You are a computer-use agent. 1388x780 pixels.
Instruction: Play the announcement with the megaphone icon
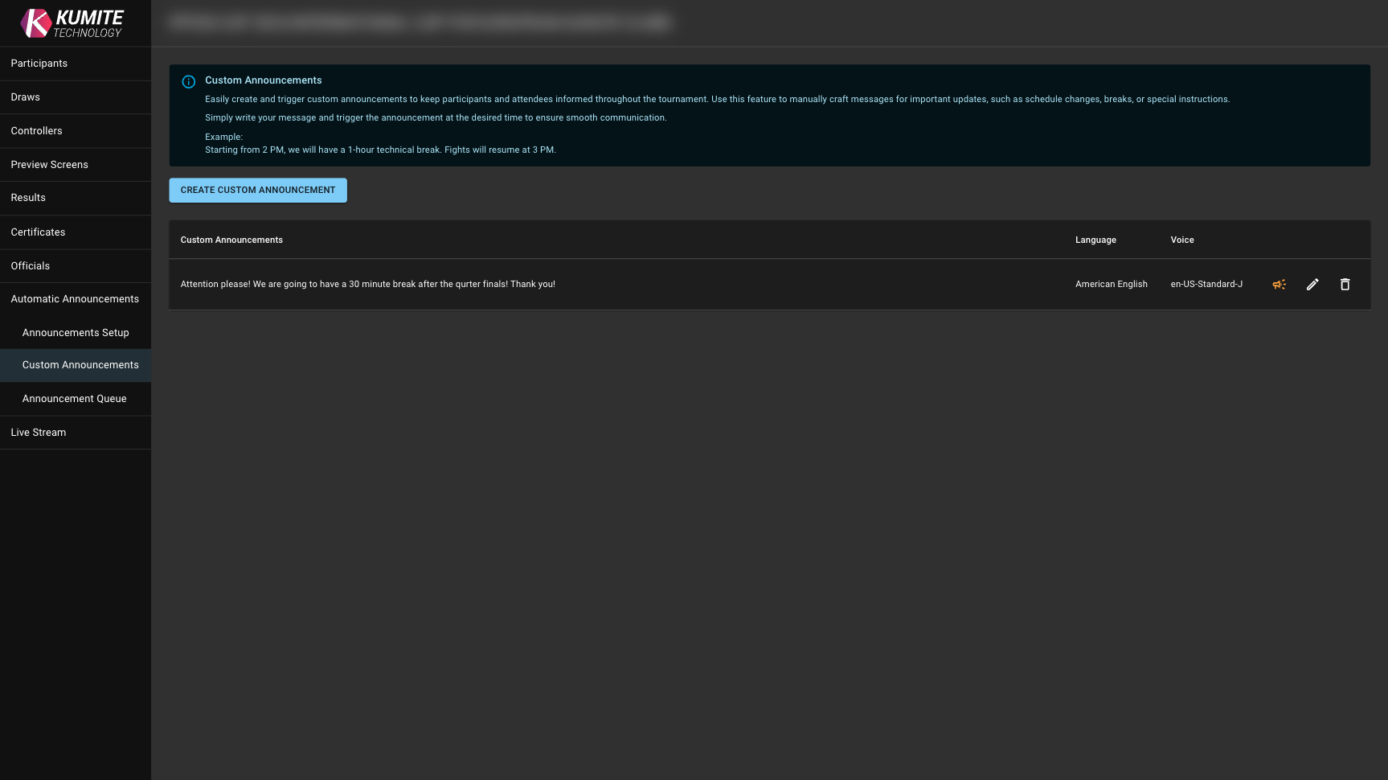(1279, 285)
